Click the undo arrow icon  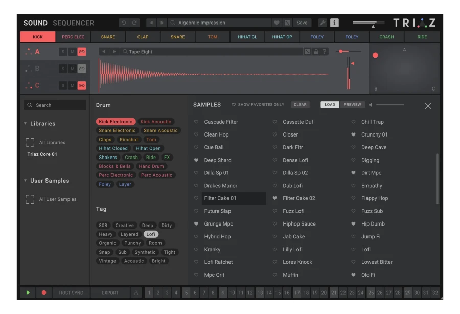click(x=124, y=23)
